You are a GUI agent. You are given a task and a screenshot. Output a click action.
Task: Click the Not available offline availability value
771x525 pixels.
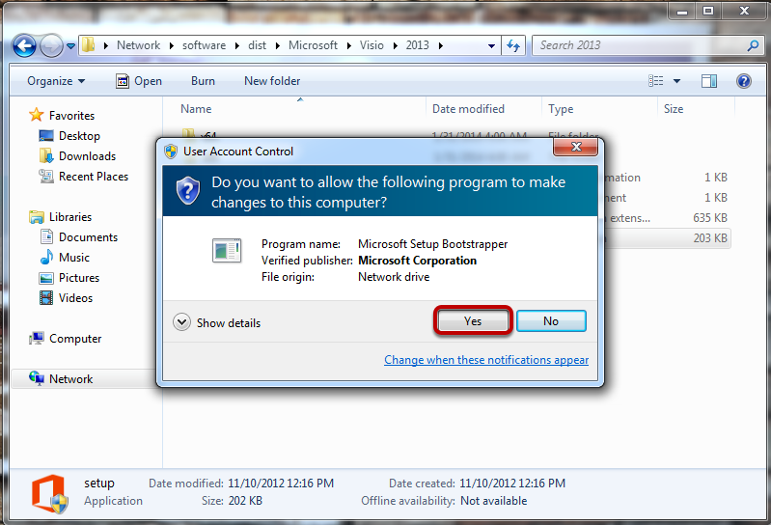(493, 501)
